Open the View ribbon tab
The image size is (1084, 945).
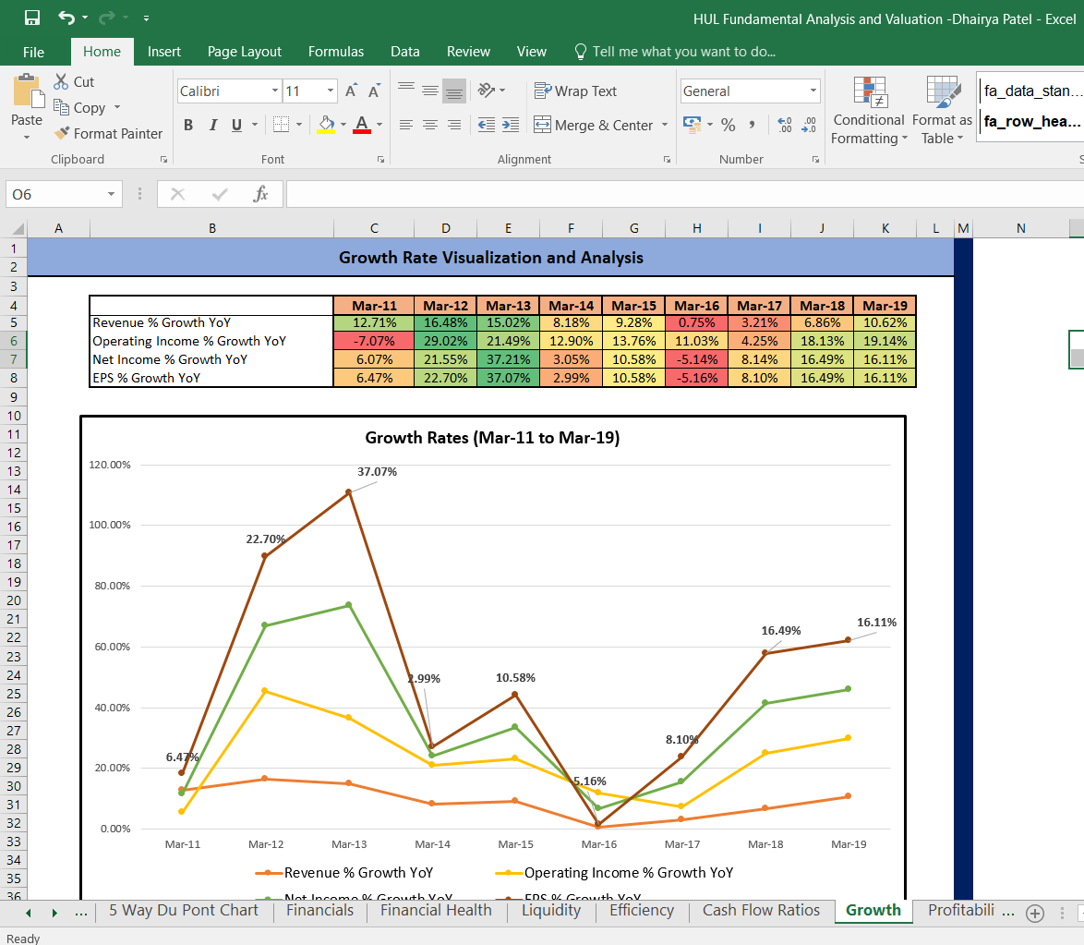click(x=532, y=52)
